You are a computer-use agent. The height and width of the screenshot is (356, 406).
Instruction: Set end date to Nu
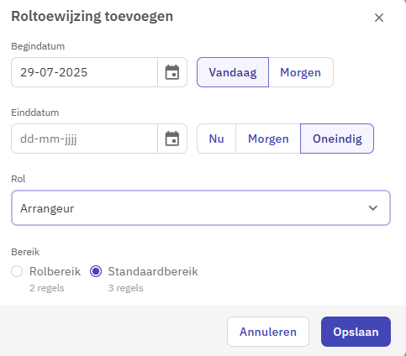pyautogui.click(x=216, y=139)
